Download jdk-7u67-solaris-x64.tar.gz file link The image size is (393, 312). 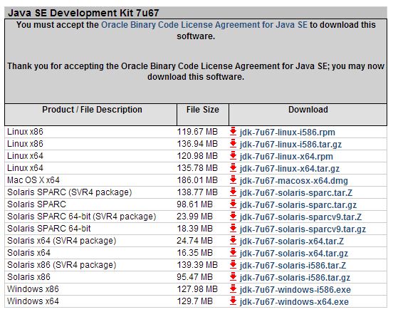tap(294, 254)
